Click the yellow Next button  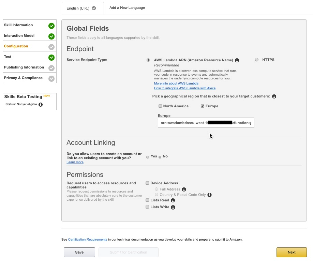click(x=292, y=252)
